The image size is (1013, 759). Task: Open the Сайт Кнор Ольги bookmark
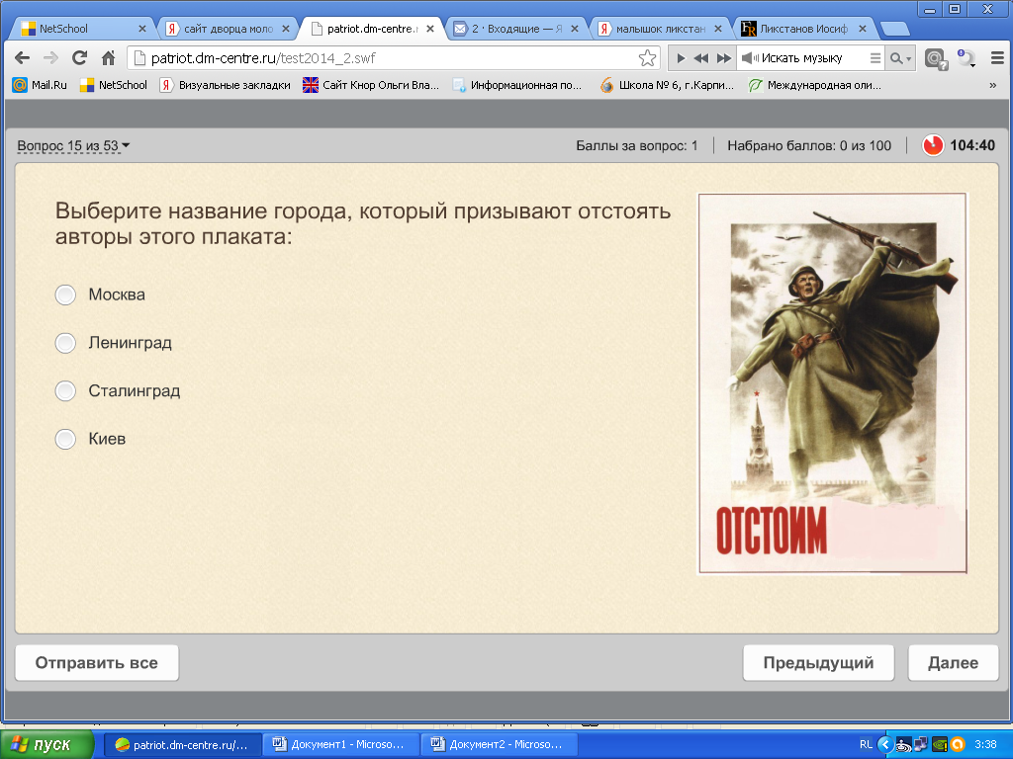pyautogui.click(x=371, y=85)
